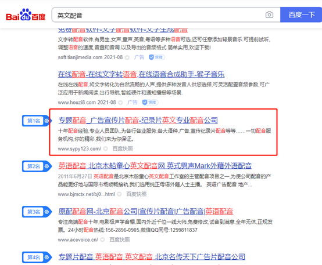Click the 第2名 rank badge
This screenshot has height=265, width=322.
[37, 166]
